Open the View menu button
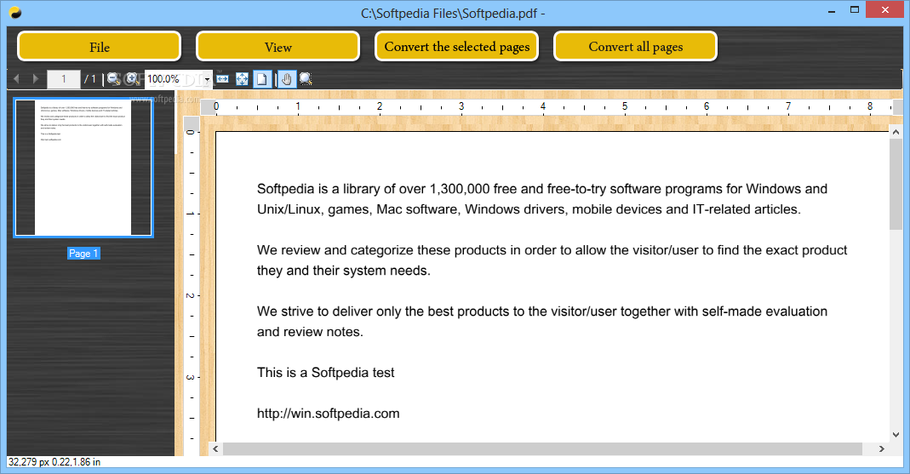Image resolution: width=910 pixels, height=474 pixels. point(278,47)
